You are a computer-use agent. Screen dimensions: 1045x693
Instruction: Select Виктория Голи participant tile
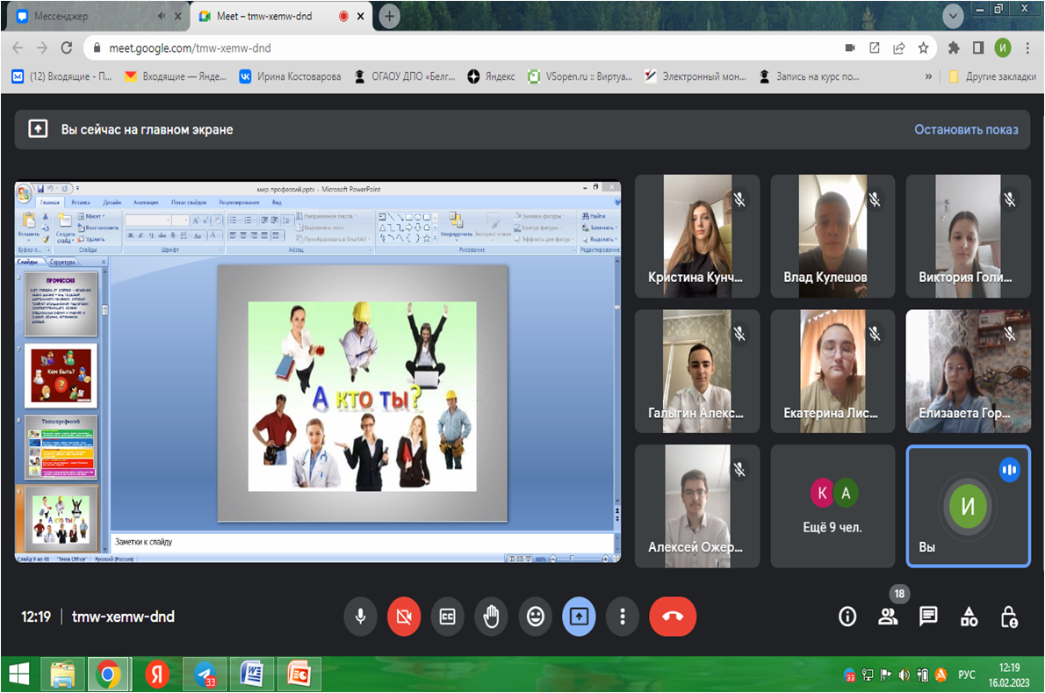969,236
